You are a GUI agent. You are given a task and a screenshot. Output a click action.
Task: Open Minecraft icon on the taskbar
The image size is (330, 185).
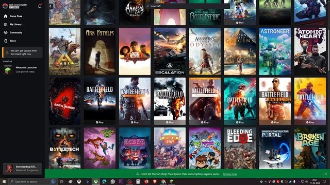pos(172,181)
